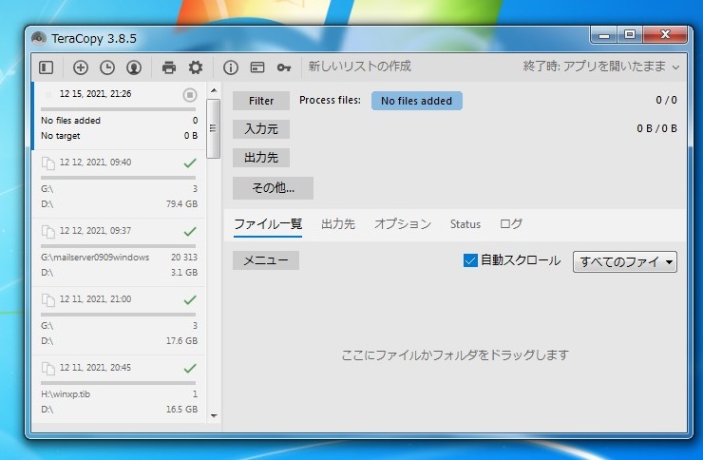The height and width of the screenshot is (460, 703).
Task: Click the job list scrollbar up arrow
Action: [x=214, y=90]
